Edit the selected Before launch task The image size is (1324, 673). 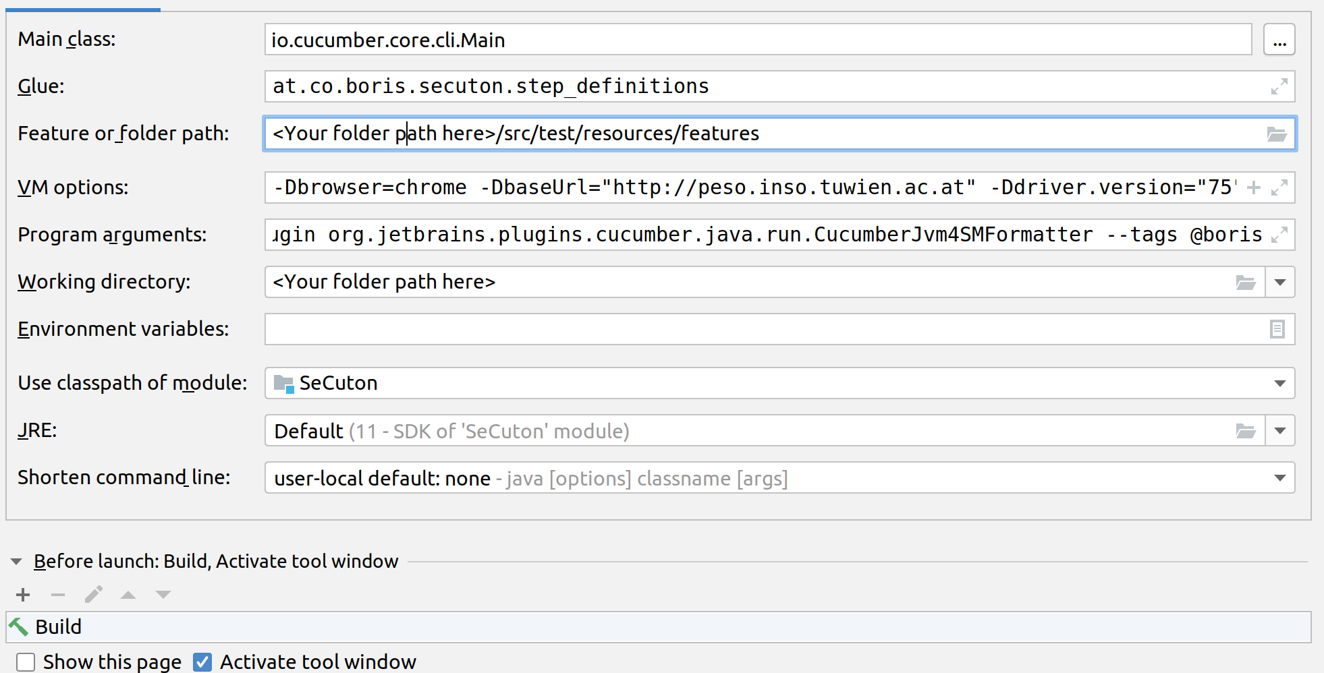93,594
